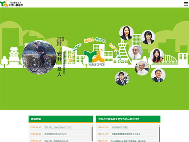The height and width of the screenshot is (142, 189).
Task: Open news item dated 2025.07.28
Action: (x=56, y=141)
